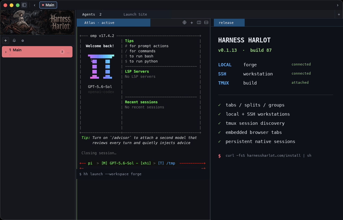Click the SSH label in release pane

(x=222, y=74)
